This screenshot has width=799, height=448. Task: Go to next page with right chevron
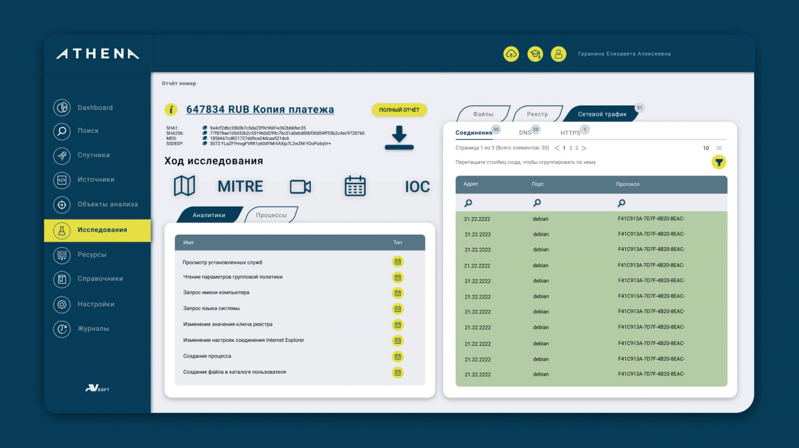click(x=584, y=148)
